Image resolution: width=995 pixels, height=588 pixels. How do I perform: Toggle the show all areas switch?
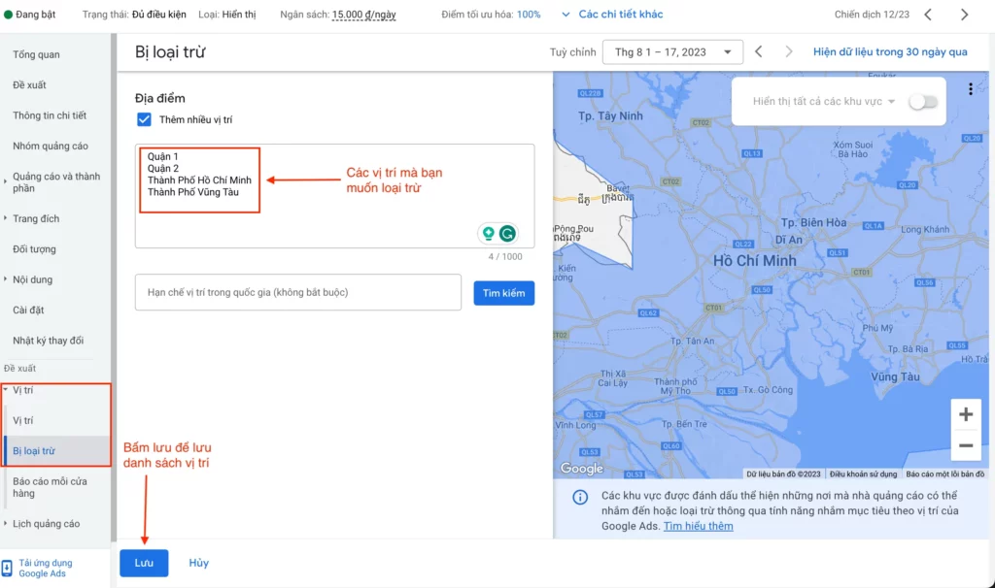(x=923, y=102)
